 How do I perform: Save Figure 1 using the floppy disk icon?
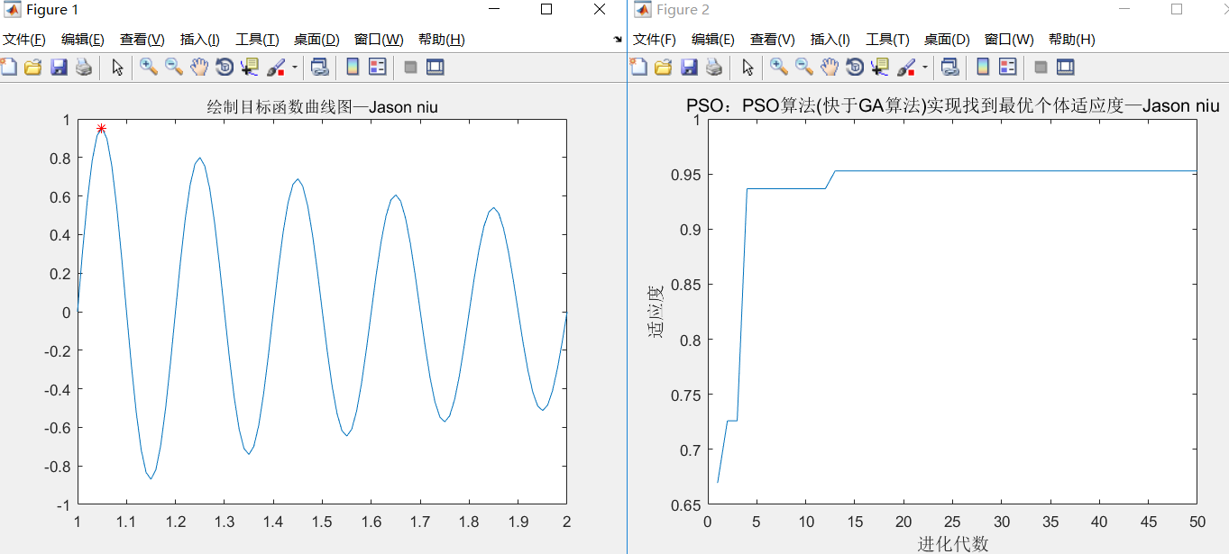[x=59, y=67]
